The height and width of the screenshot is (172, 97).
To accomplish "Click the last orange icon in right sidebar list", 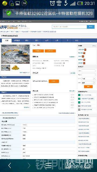I will 84,63.
